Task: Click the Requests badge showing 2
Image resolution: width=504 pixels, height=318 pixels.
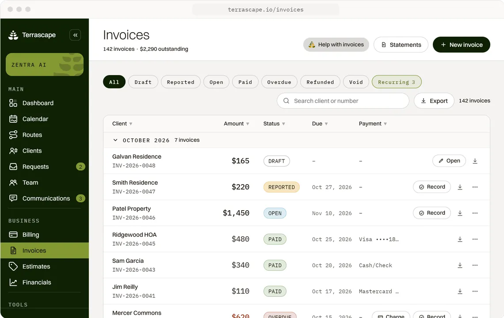Action: click(80, 167)
